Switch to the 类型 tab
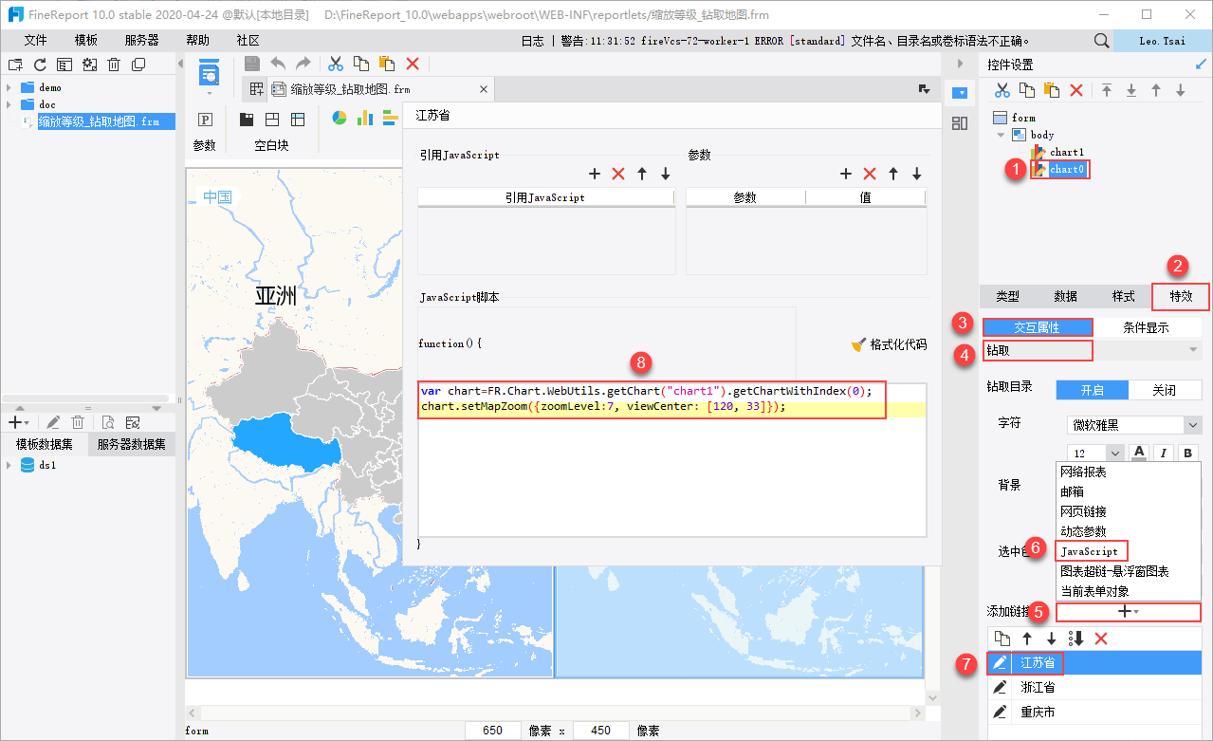This screenshot has width=1213, height=741. [x=1007, y=296]
